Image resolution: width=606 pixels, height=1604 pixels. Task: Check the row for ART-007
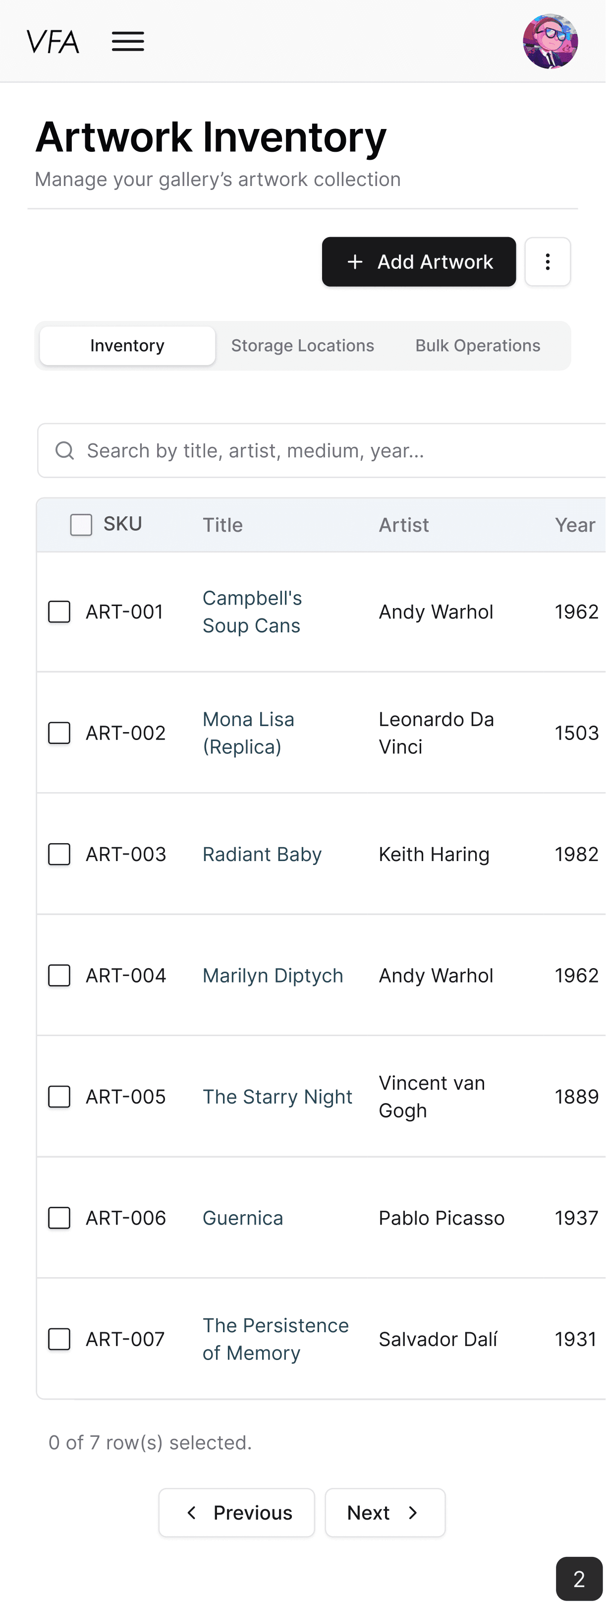(59, 1339)
